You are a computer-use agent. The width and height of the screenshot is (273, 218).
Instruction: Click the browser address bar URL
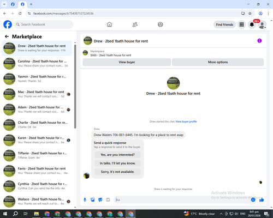click(x=63, y=14)
